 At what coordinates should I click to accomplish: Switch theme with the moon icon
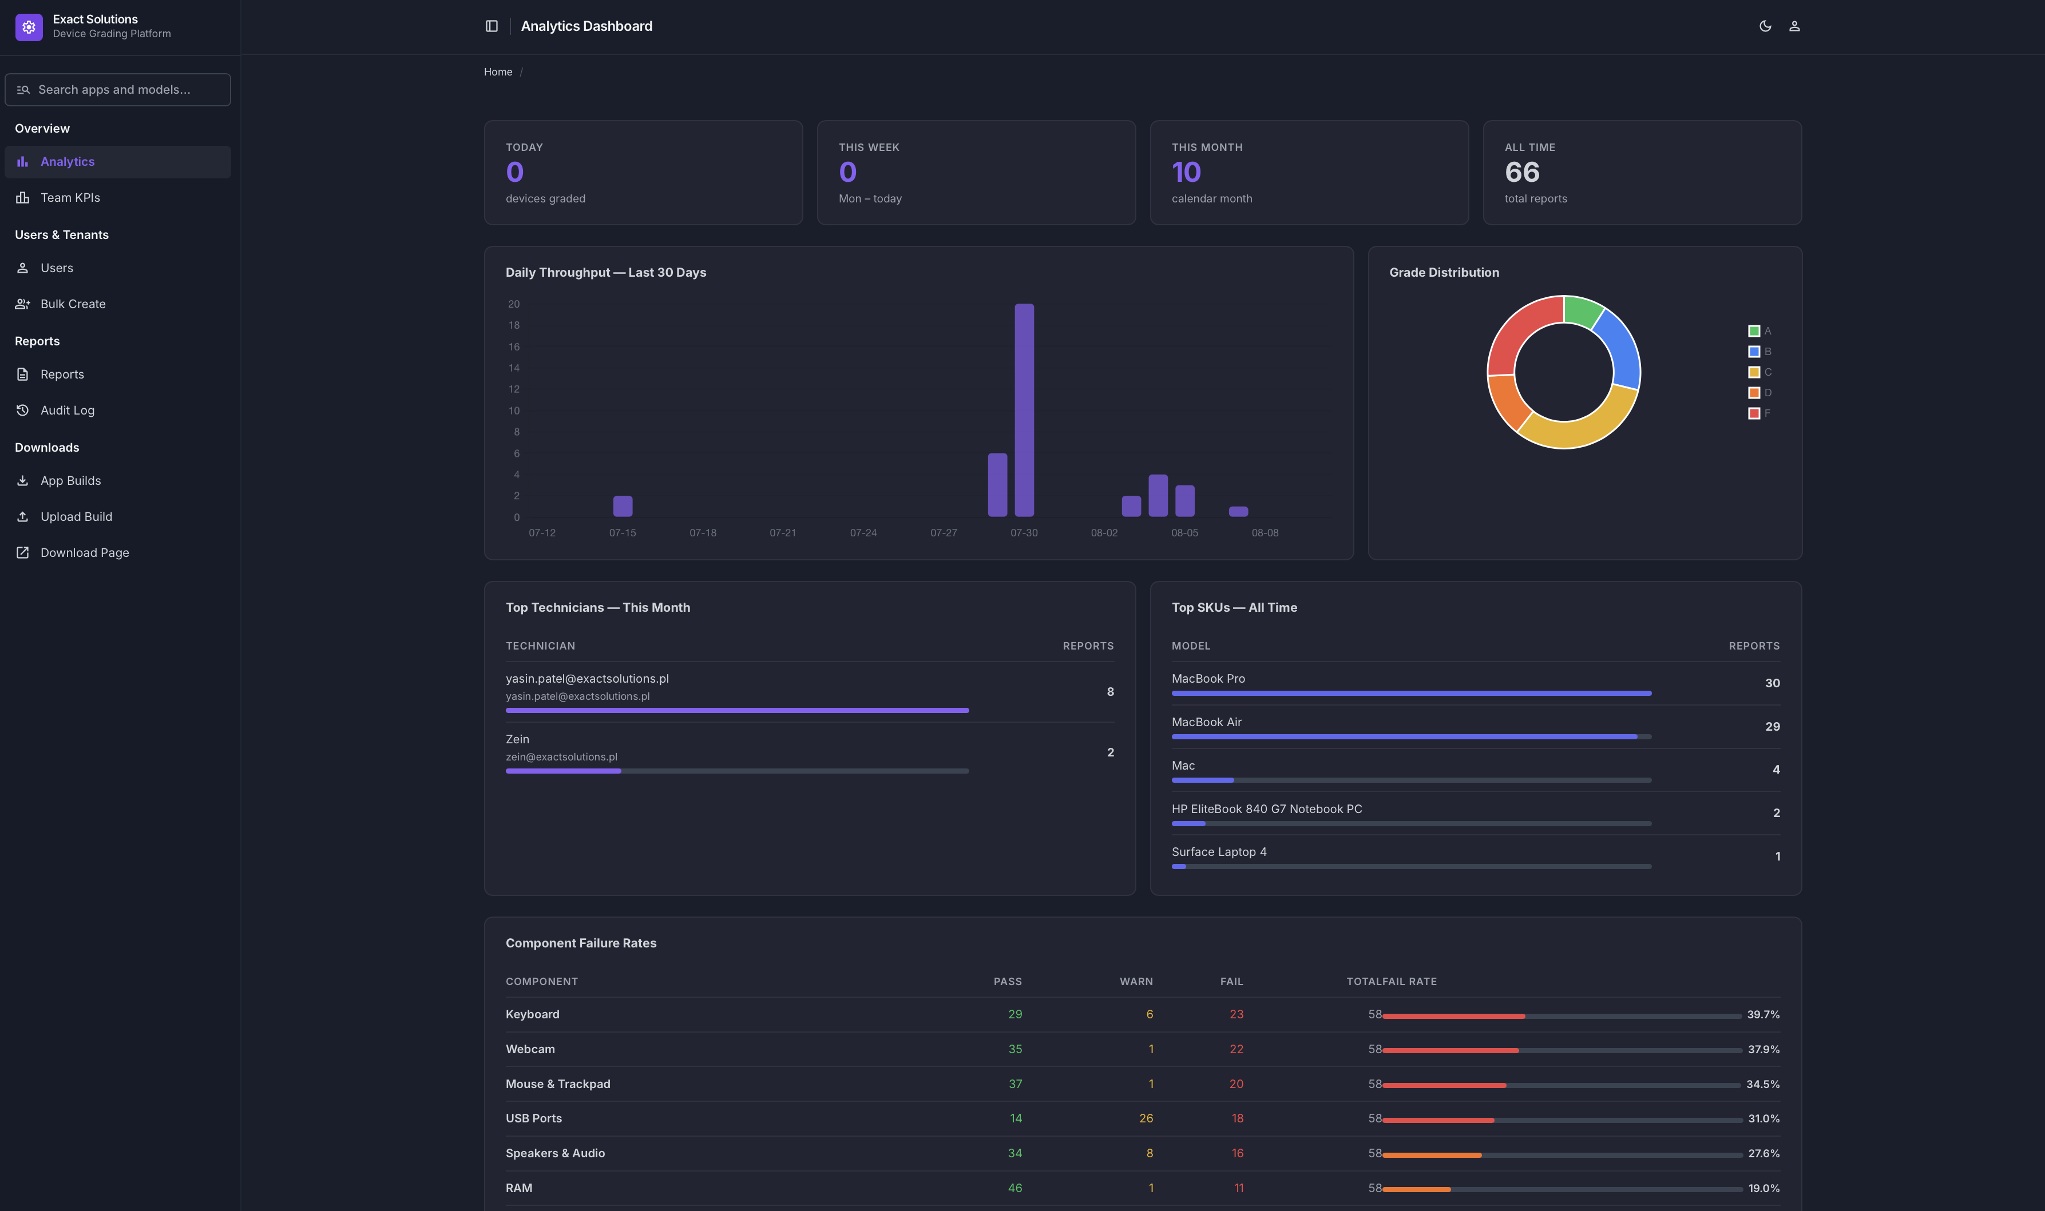(1765, 26)
